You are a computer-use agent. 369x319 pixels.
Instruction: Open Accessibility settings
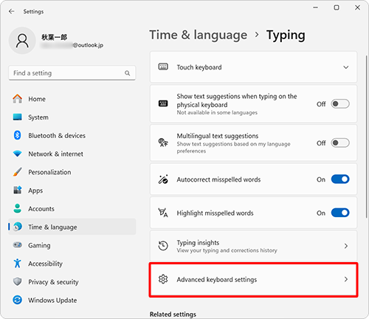pyautogui.click(x=72, y=264)
